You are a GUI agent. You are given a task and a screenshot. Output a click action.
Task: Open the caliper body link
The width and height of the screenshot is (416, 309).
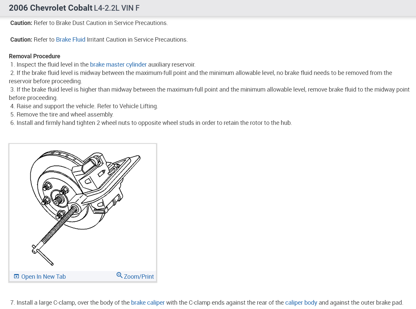[301, 303]
